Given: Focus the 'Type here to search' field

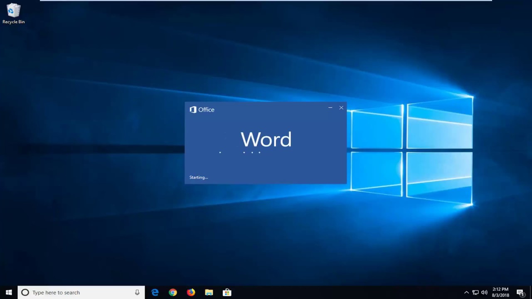Looking at the screenshot, I should pos(81,292).
